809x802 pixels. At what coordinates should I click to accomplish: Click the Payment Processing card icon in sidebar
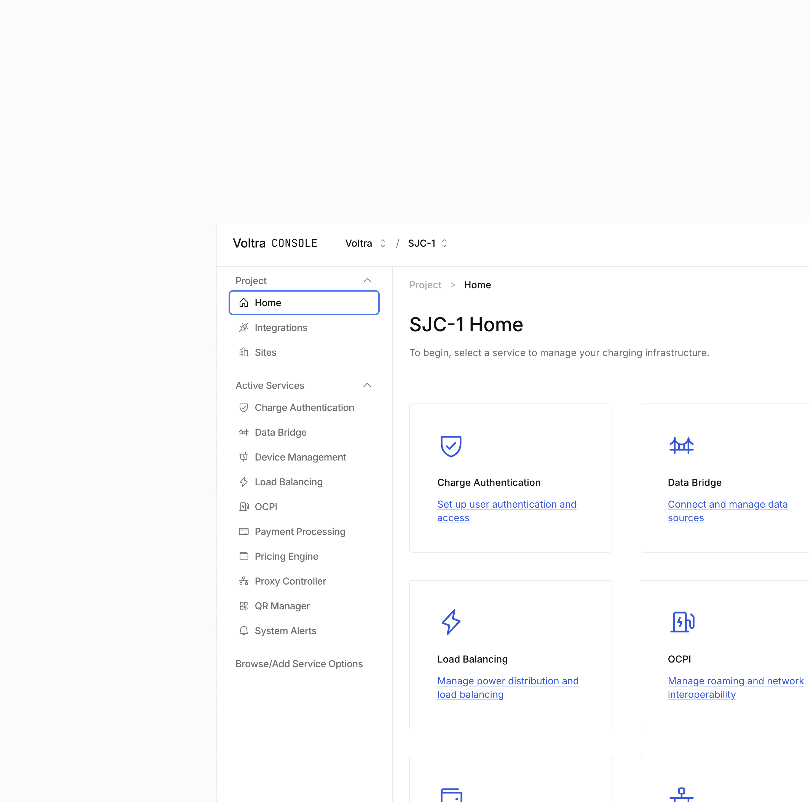(x=244, y=532)
